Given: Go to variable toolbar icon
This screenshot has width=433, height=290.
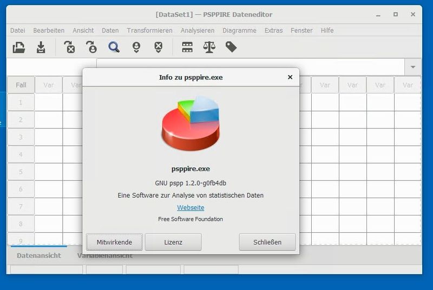Looking at the screenshot, I should tap(69, 47).
